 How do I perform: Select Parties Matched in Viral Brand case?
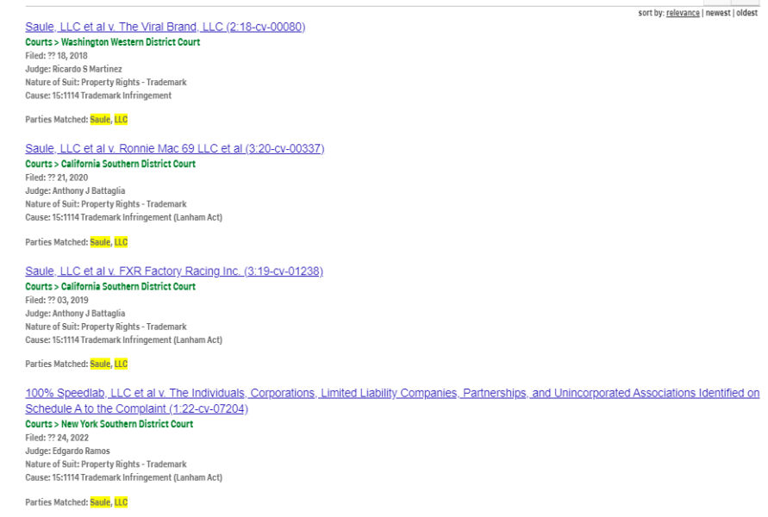[x=77, y=120]
